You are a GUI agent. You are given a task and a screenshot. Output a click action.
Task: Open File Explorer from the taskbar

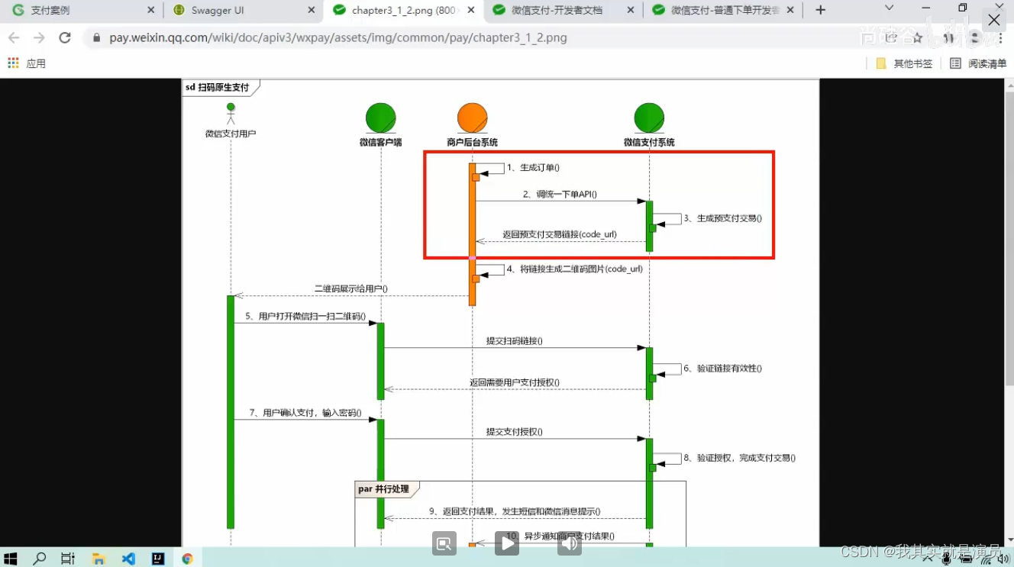click(98, 559)
